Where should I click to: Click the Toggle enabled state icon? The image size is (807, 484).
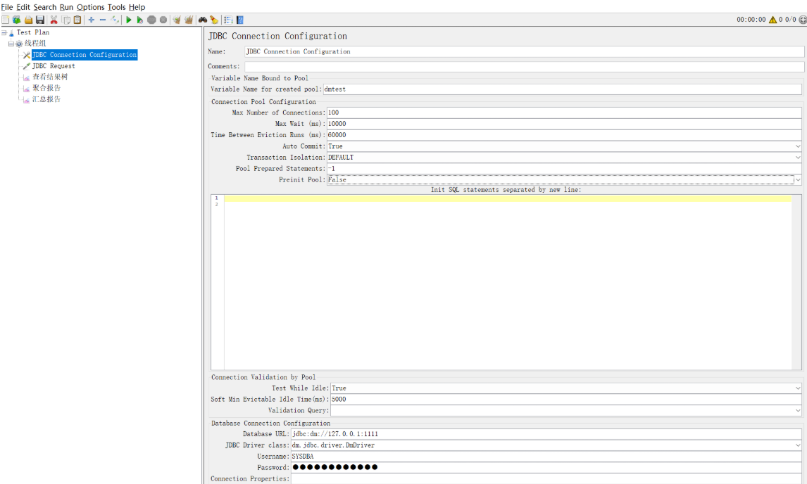[x=115, y=20]
